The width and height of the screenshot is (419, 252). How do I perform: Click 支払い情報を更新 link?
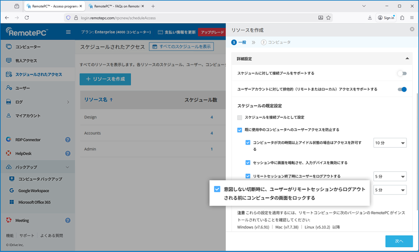(x=177, y=32)
